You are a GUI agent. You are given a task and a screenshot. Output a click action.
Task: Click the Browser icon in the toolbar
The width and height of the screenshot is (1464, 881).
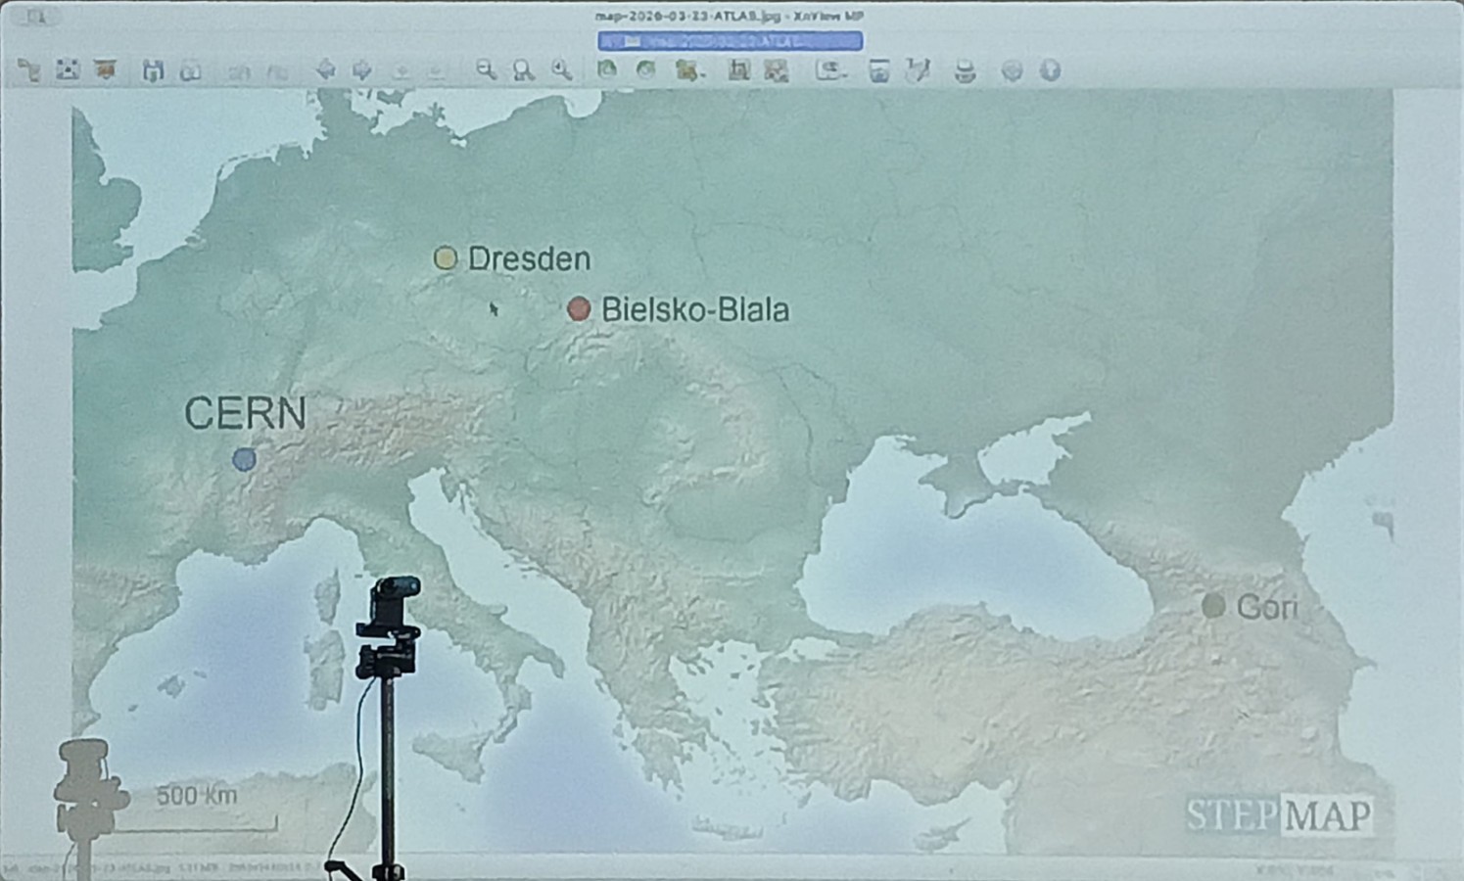click(x=28, y=70)
